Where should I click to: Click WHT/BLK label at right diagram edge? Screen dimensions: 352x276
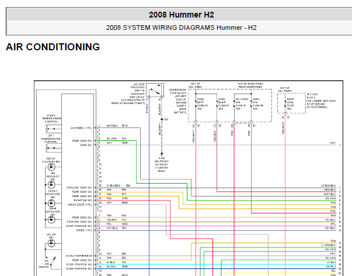(x=330, y=194)
